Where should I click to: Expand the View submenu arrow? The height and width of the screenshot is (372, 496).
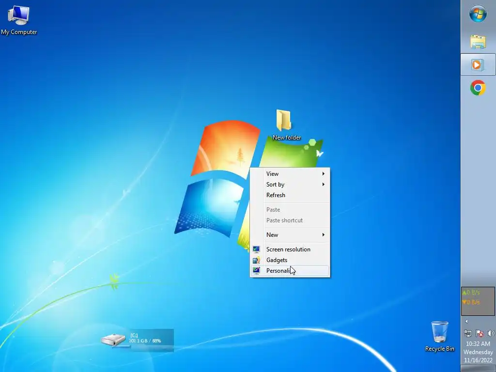point(323,174)
